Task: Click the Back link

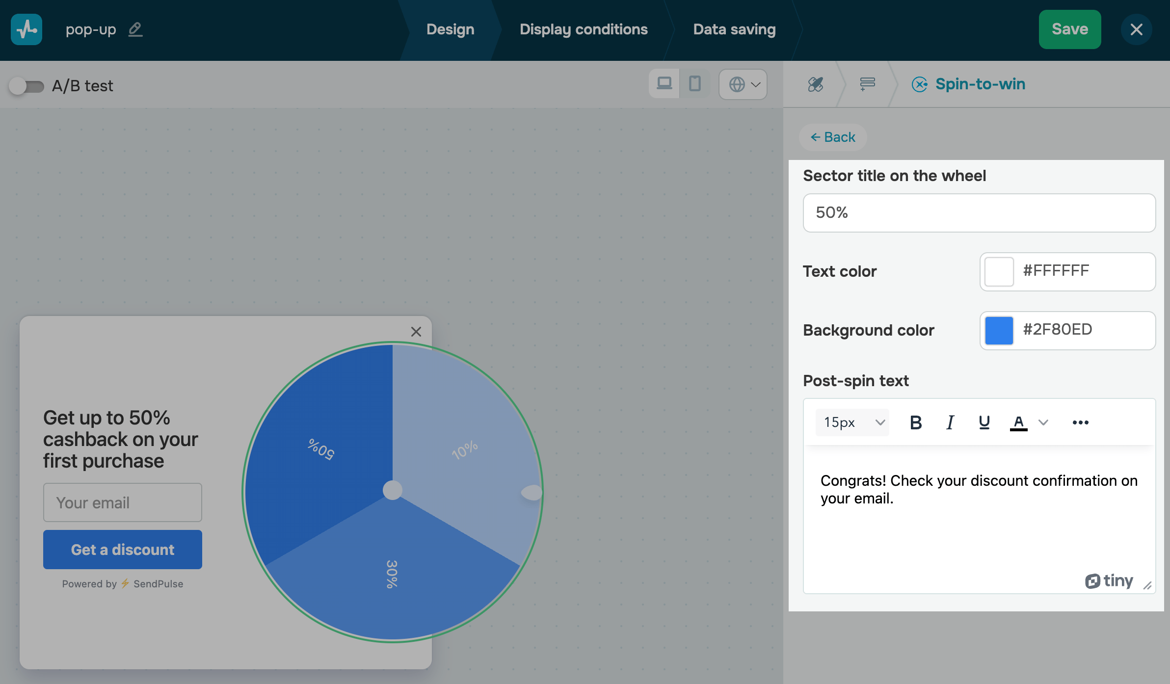Action: pos(833,137)
